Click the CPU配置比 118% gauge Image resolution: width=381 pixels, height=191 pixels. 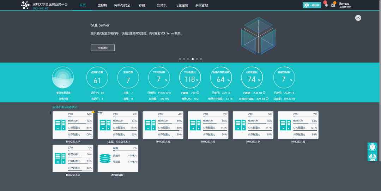(190, 78)
